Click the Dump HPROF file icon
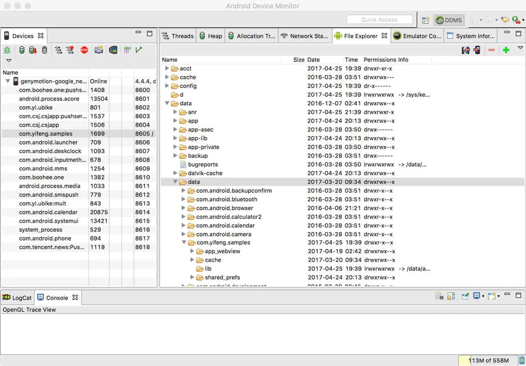This screenshot has width=526, height=366. coord(33,50)
